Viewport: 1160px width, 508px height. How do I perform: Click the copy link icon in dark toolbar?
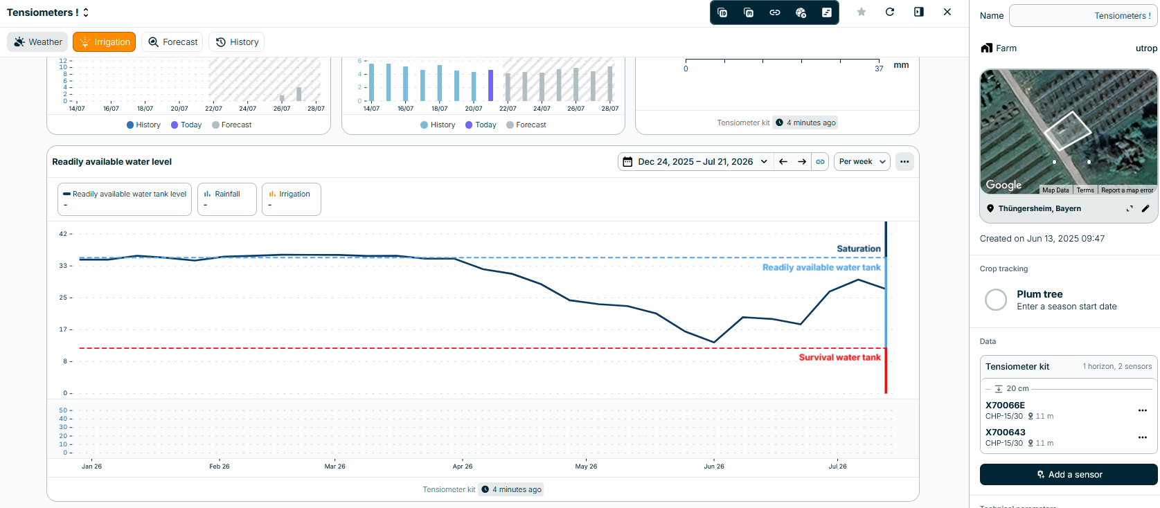coord(775,12)
